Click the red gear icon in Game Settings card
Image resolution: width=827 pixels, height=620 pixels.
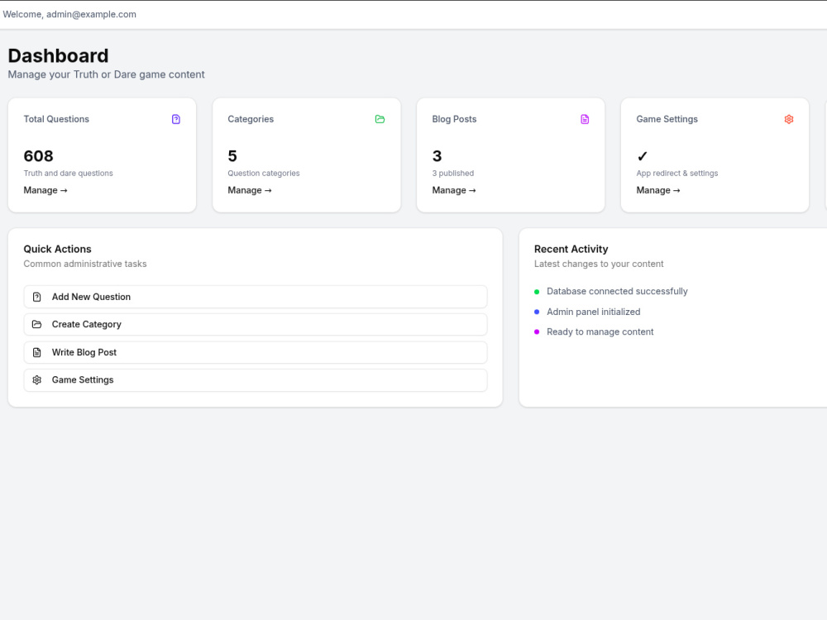tap(788, 119)
